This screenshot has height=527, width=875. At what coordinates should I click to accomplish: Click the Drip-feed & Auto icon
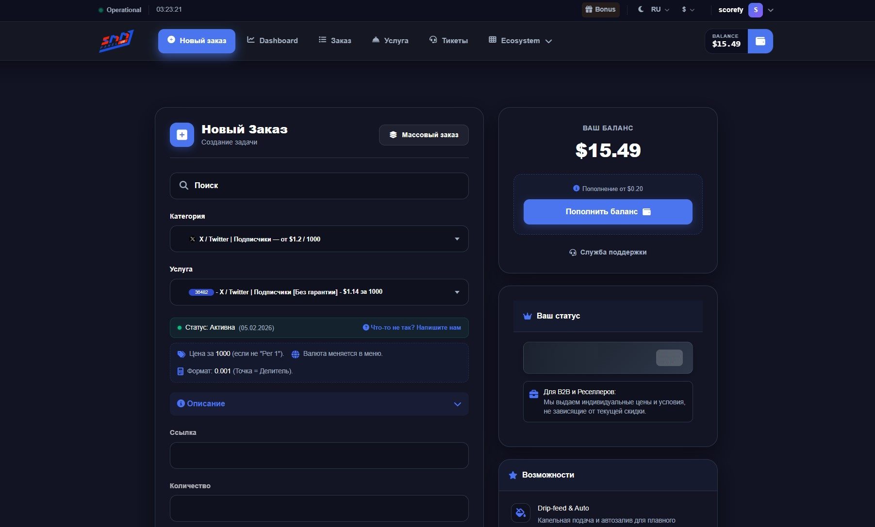pyautogui.click(x=520, y=512)
